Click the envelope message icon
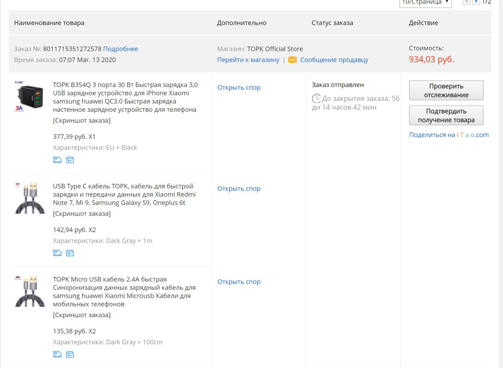Screen dimensions: 503x368 (292, 60)
